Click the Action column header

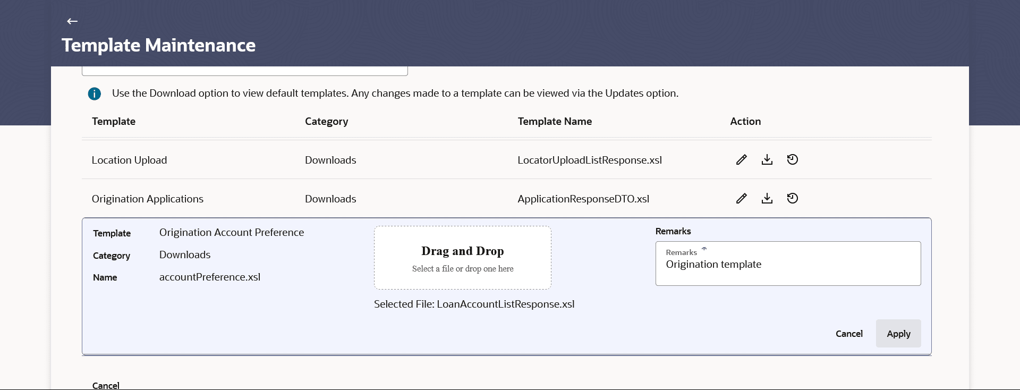[x=745, y=121]
